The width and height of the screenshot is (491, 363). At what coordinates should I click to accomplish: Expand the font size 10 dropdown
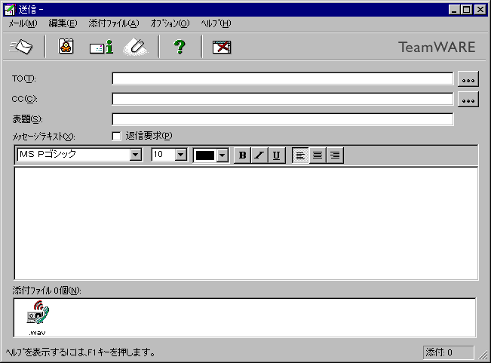181,155
